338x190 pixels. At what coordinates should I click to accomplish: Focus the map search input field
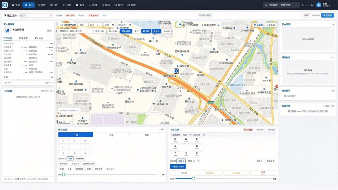click(x=76, y=31)
